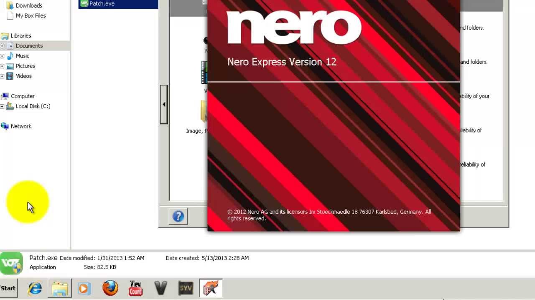Open the Pictures library
Screen dimensions: 535x300
click(x=20, y=66)
